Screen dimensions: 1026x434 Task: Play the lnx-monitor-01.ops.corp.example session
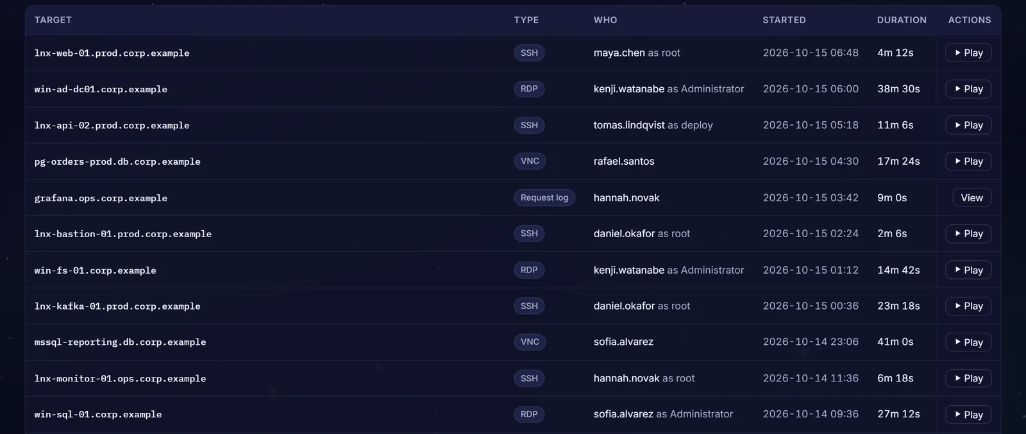[968, 378]
